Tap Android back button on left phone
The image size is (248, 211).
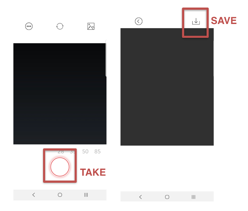pyautogui.click(x=34, y=195)
